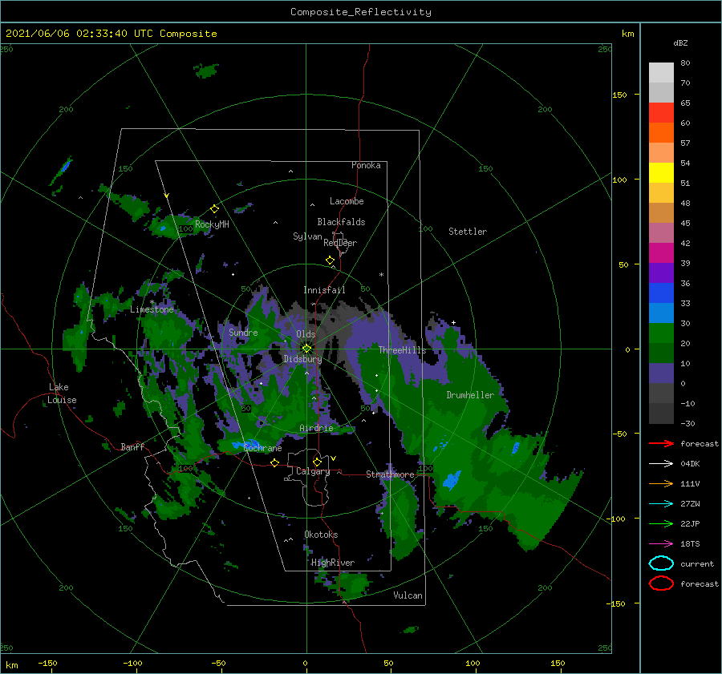
Task: Click the yellow diamond marker inside Calgary
Action: click(317, 462)
